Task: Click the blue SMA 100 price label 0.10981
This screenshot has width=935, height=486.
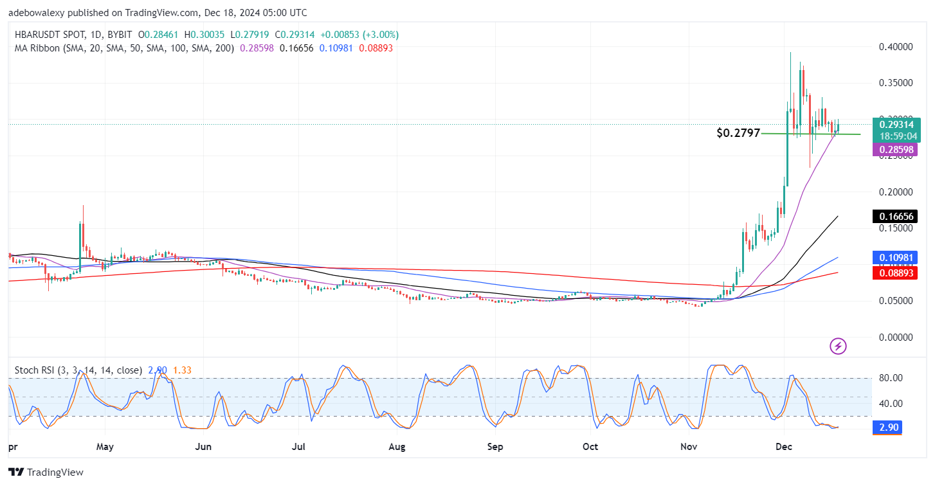Action: (x=896, y=257)
